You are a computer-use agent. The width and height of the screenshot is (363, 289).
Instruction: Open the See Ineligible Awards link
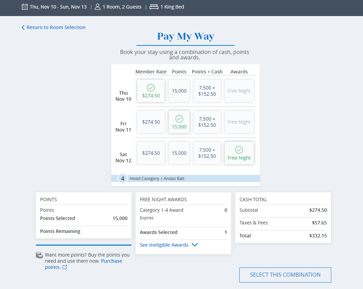point(164,245)
